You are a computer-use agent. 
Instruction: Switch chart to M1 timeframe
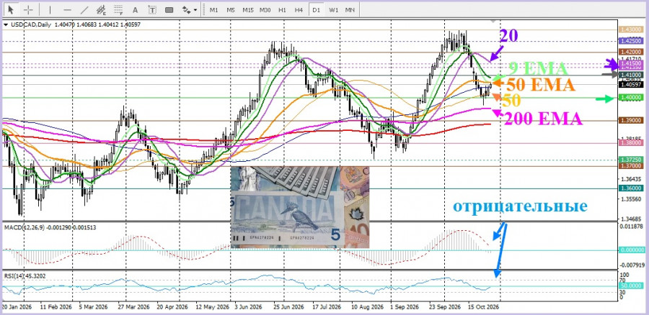(x=213, y=9)
